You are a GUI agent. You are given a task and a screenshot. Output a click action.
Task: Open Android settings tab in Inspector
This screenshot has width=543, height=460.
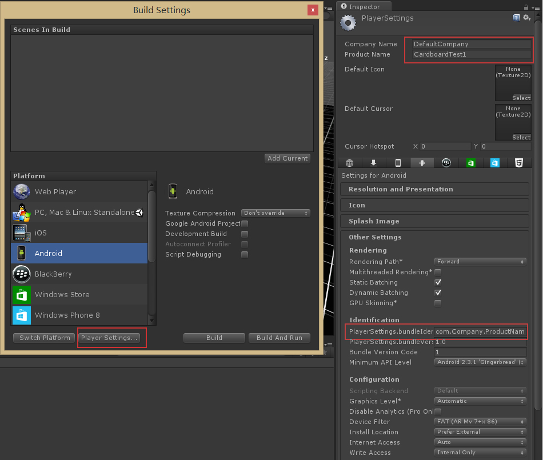point(422,163)
